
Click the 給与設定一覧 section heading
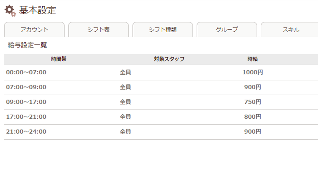click(x=27, y=45)
